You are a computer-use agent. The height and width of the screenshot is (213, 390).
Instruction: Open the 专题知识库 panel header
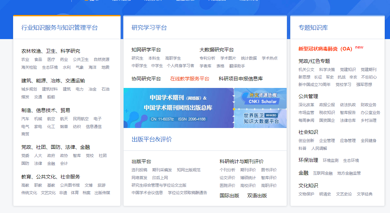[313, 28]
